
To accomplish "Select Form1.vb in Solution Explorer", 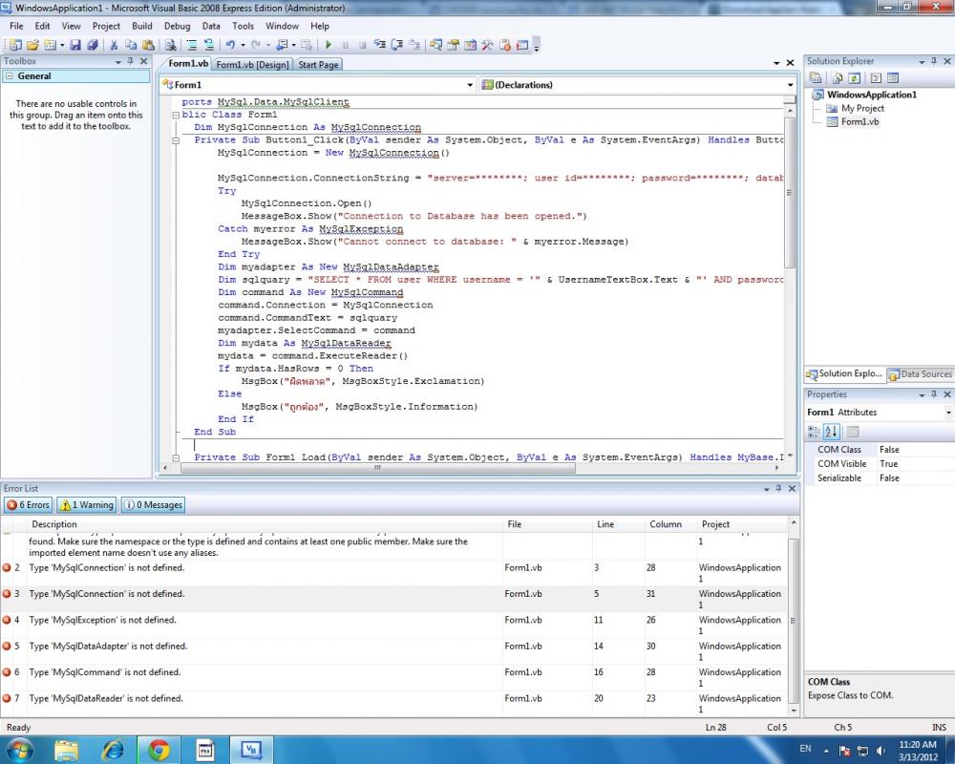I will [860, 122].
